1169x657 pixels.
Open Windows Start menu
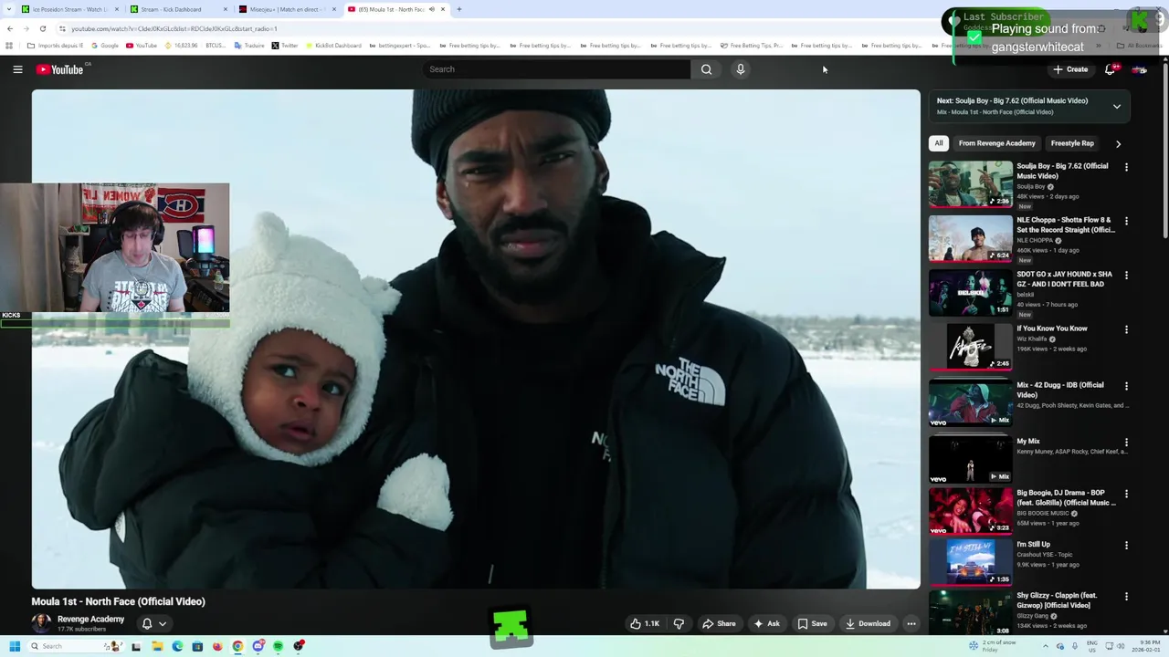[14, 646]
